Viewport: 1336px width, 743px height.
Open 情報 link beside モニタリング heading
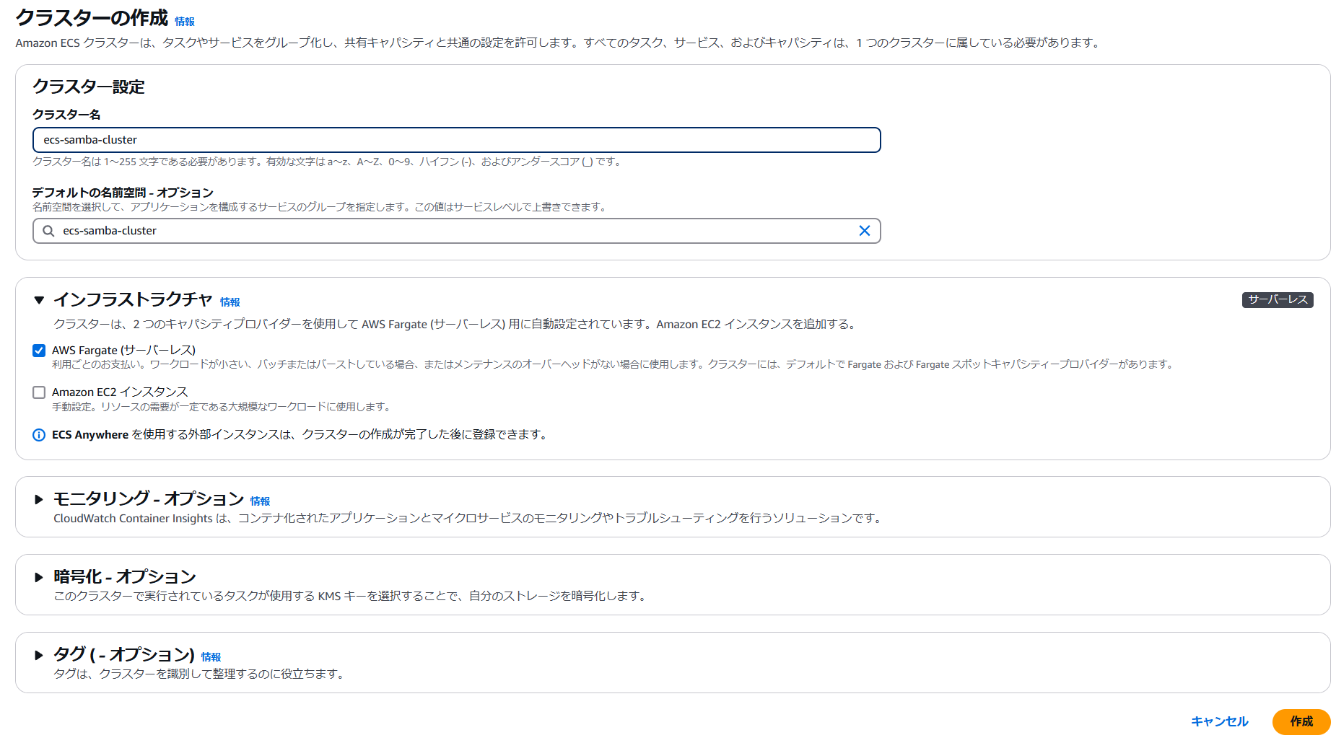[261, 501]
